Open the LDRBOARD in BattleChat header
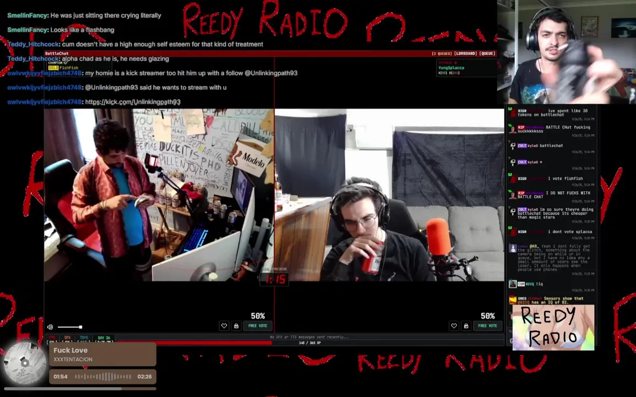This screenshot has height=397, width=636. pyautogui.click(x=465, y=53)
